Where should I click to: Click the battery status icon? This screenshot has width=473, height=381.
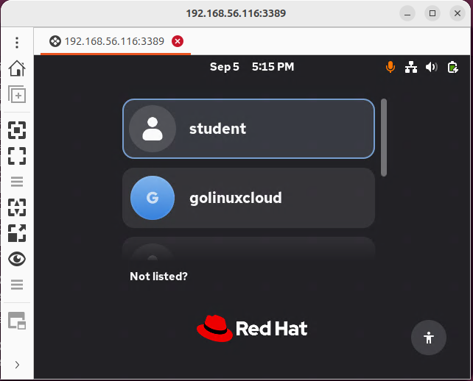pyautogui.click(x=452, y=67)
